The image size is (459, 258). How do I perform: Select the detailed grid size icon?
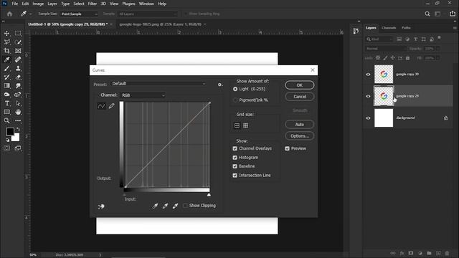pyautogui.click(x=245, y=125)
